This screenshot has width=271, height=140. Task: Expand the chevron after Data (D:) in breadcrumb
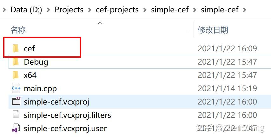[x=49, y=10]
